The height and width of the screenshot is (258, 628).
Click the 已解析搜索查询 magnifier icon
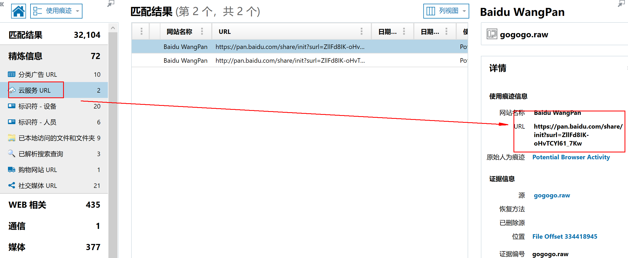pos(12,154)
